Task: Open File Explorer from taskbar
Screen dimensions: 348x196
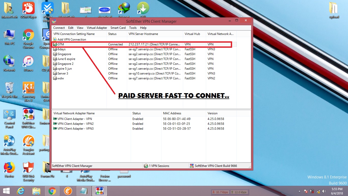Action: coord(36,191)
